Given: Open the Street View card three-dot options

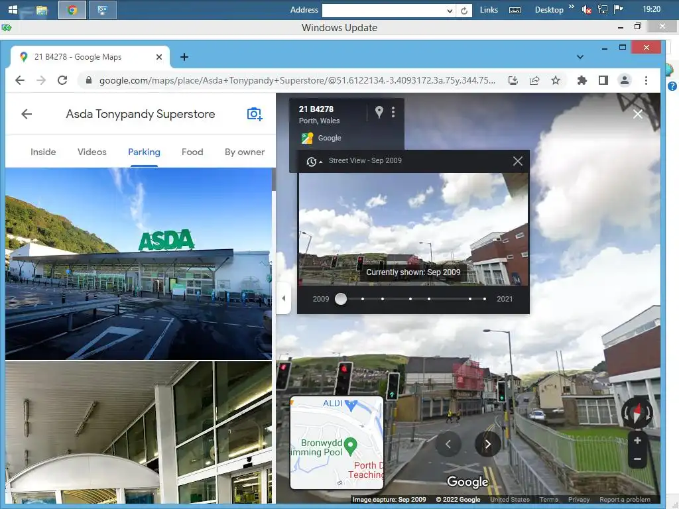Looking at the screenshot, I should coord(393,112).
